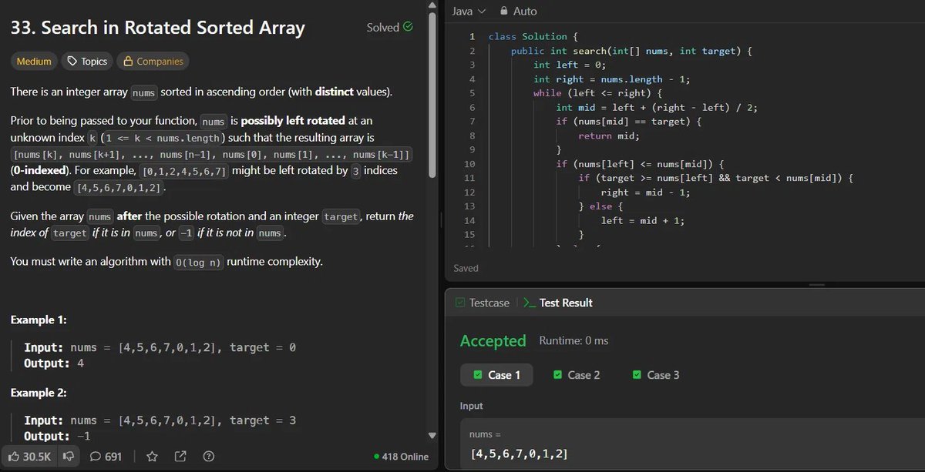Image resolution: width=925 pixels, height=472 pixels.
Task: Select the Case 2 tab
Action: click(577, 375)
